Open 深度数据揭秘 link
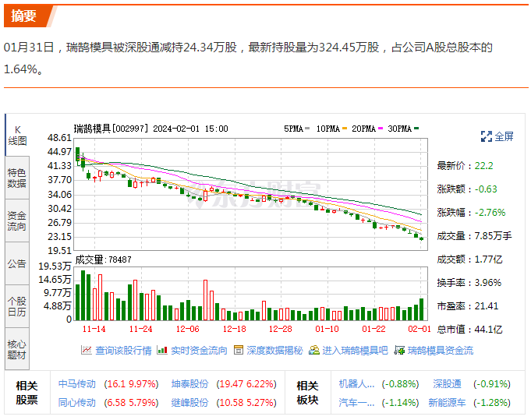Viewport: 531px width, 420px height. click(274, 351)
